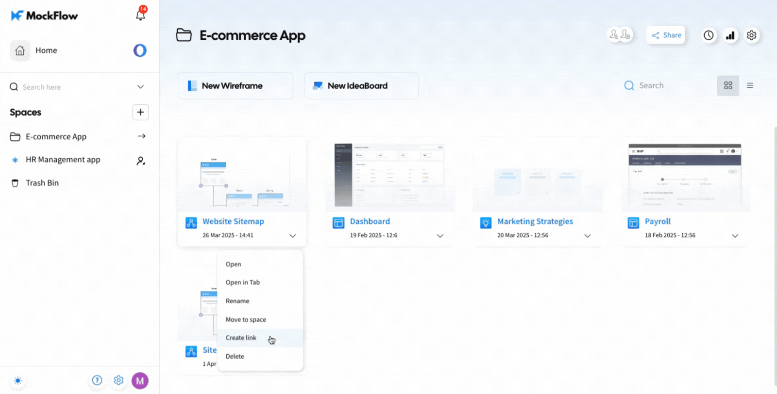Select Move to space menu entry
This screenshot has width=777, height=394.
pyautogui.click(x=260, y=320)
